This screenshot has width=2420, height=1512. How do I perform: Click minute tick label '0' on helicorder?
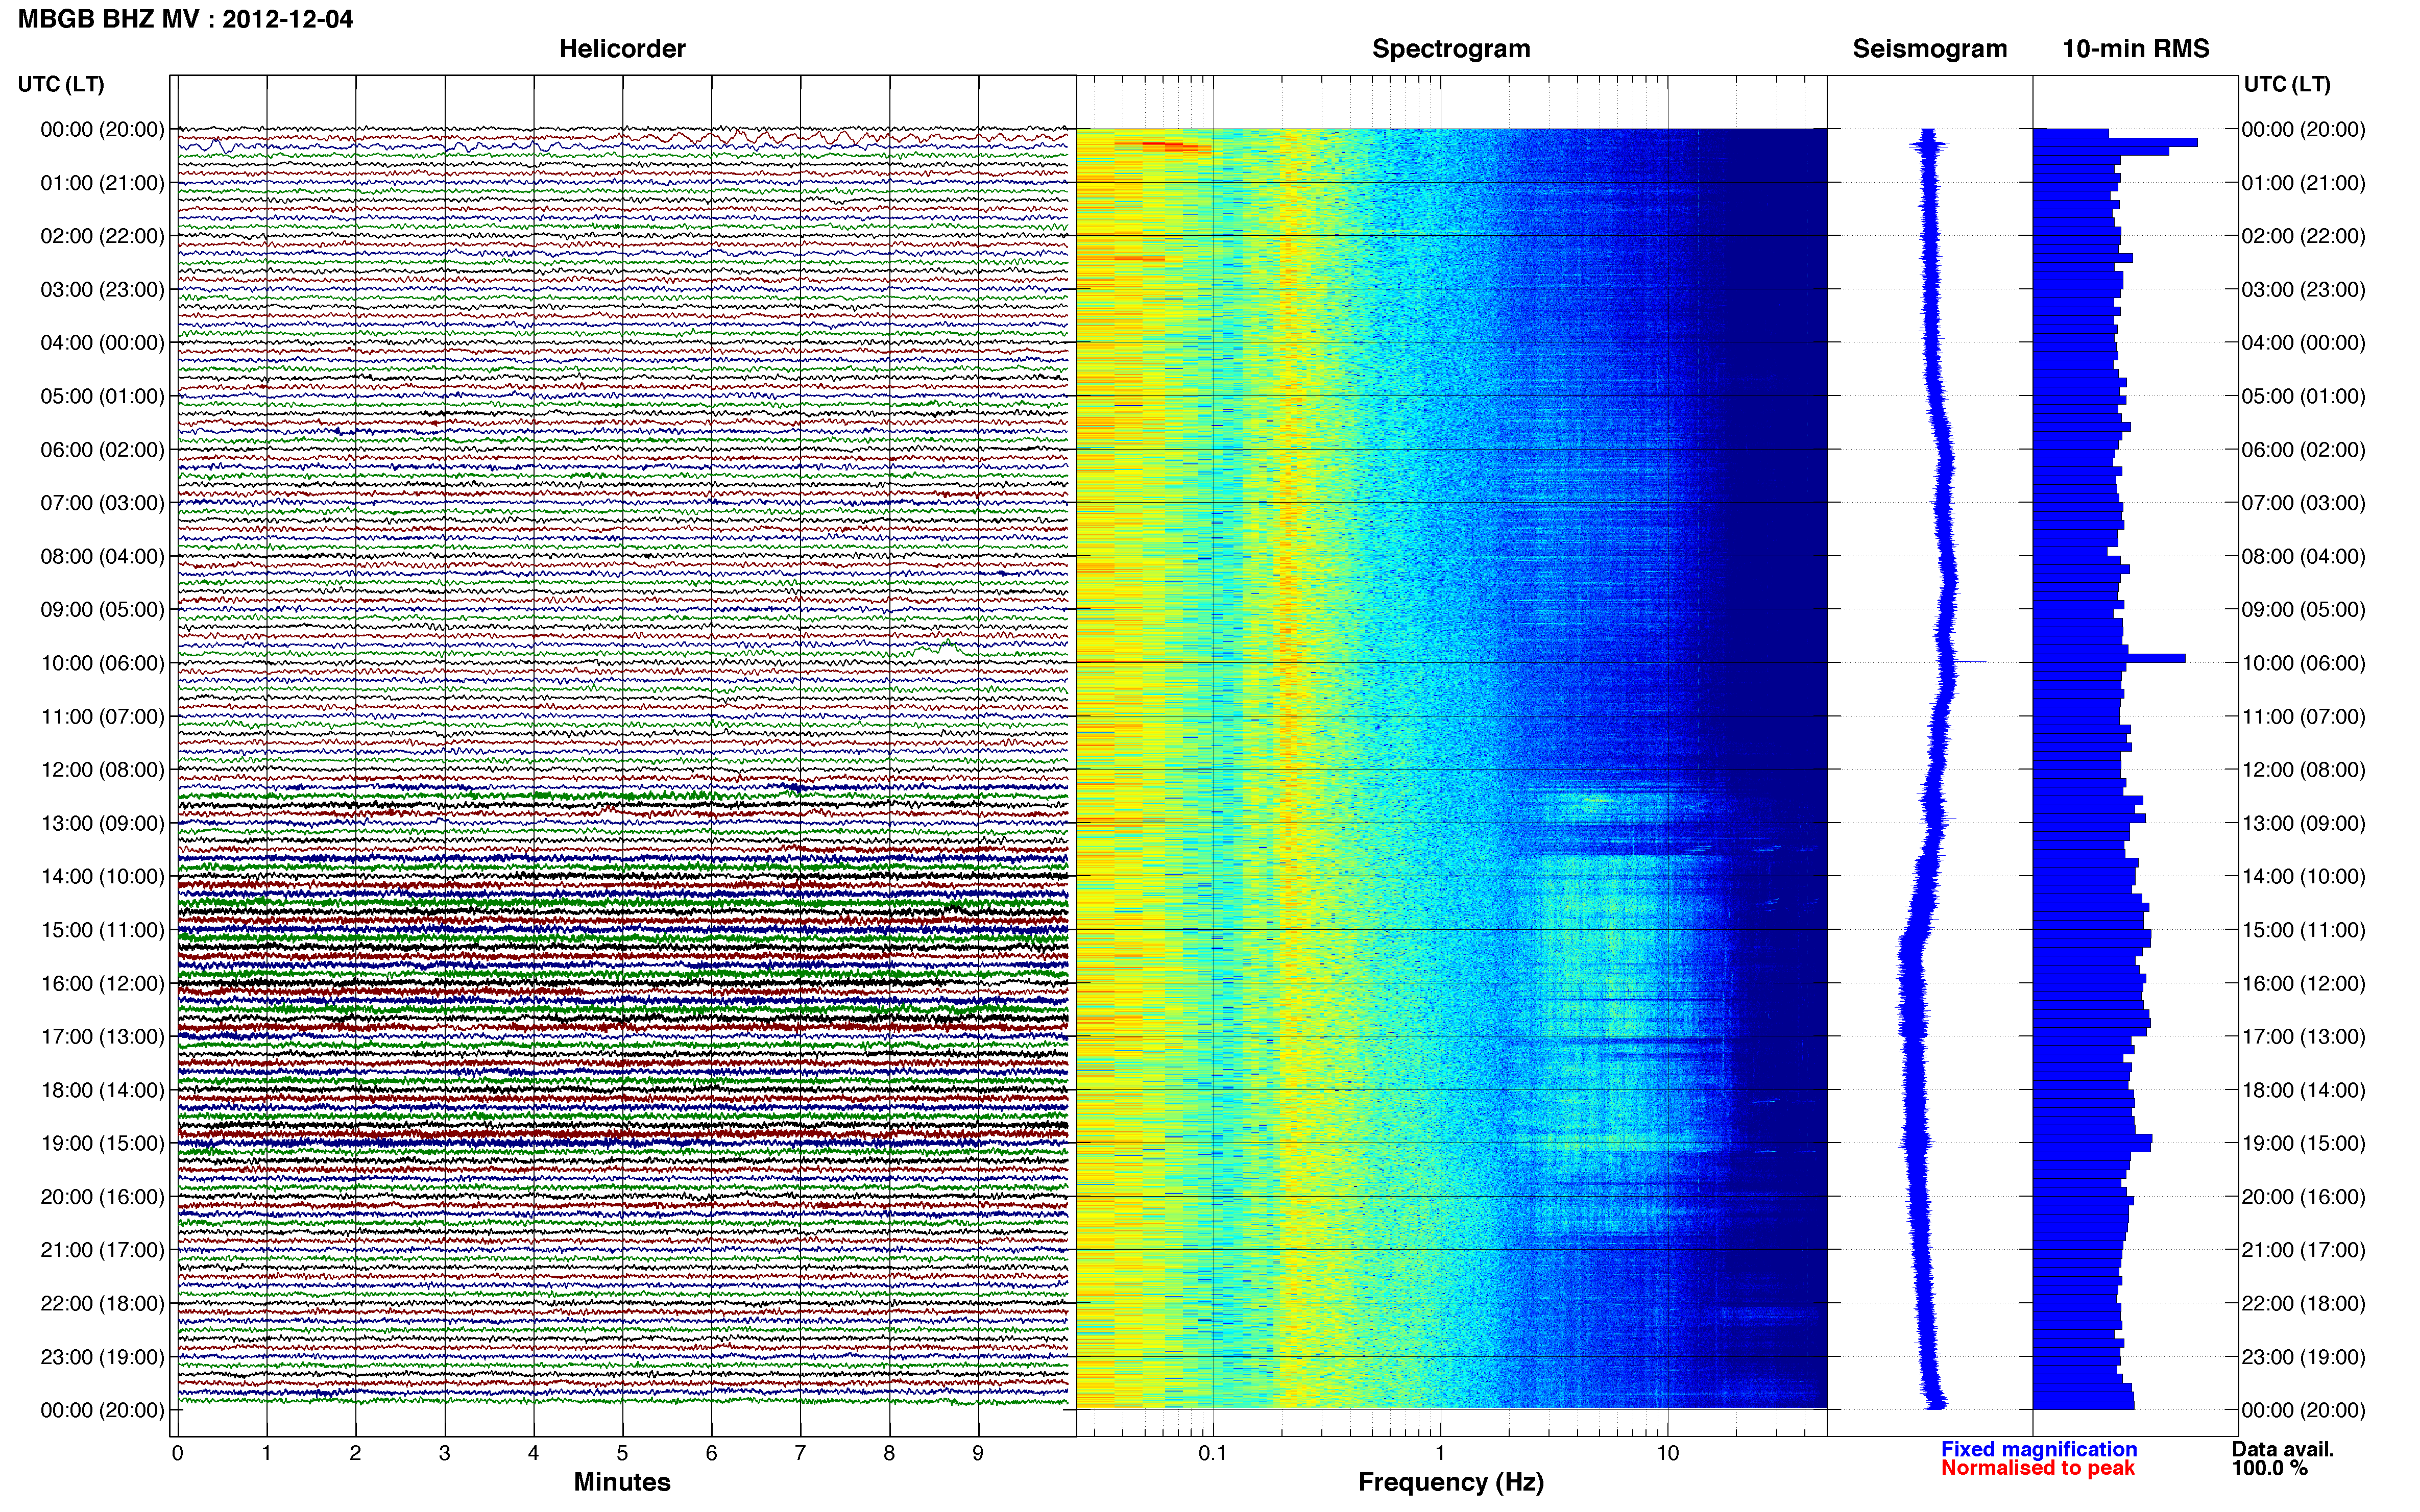click(x=177, y=1453)
